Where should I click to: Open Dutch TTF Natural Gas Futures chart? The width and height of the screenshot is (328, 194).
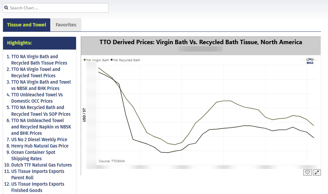(41, 165)
